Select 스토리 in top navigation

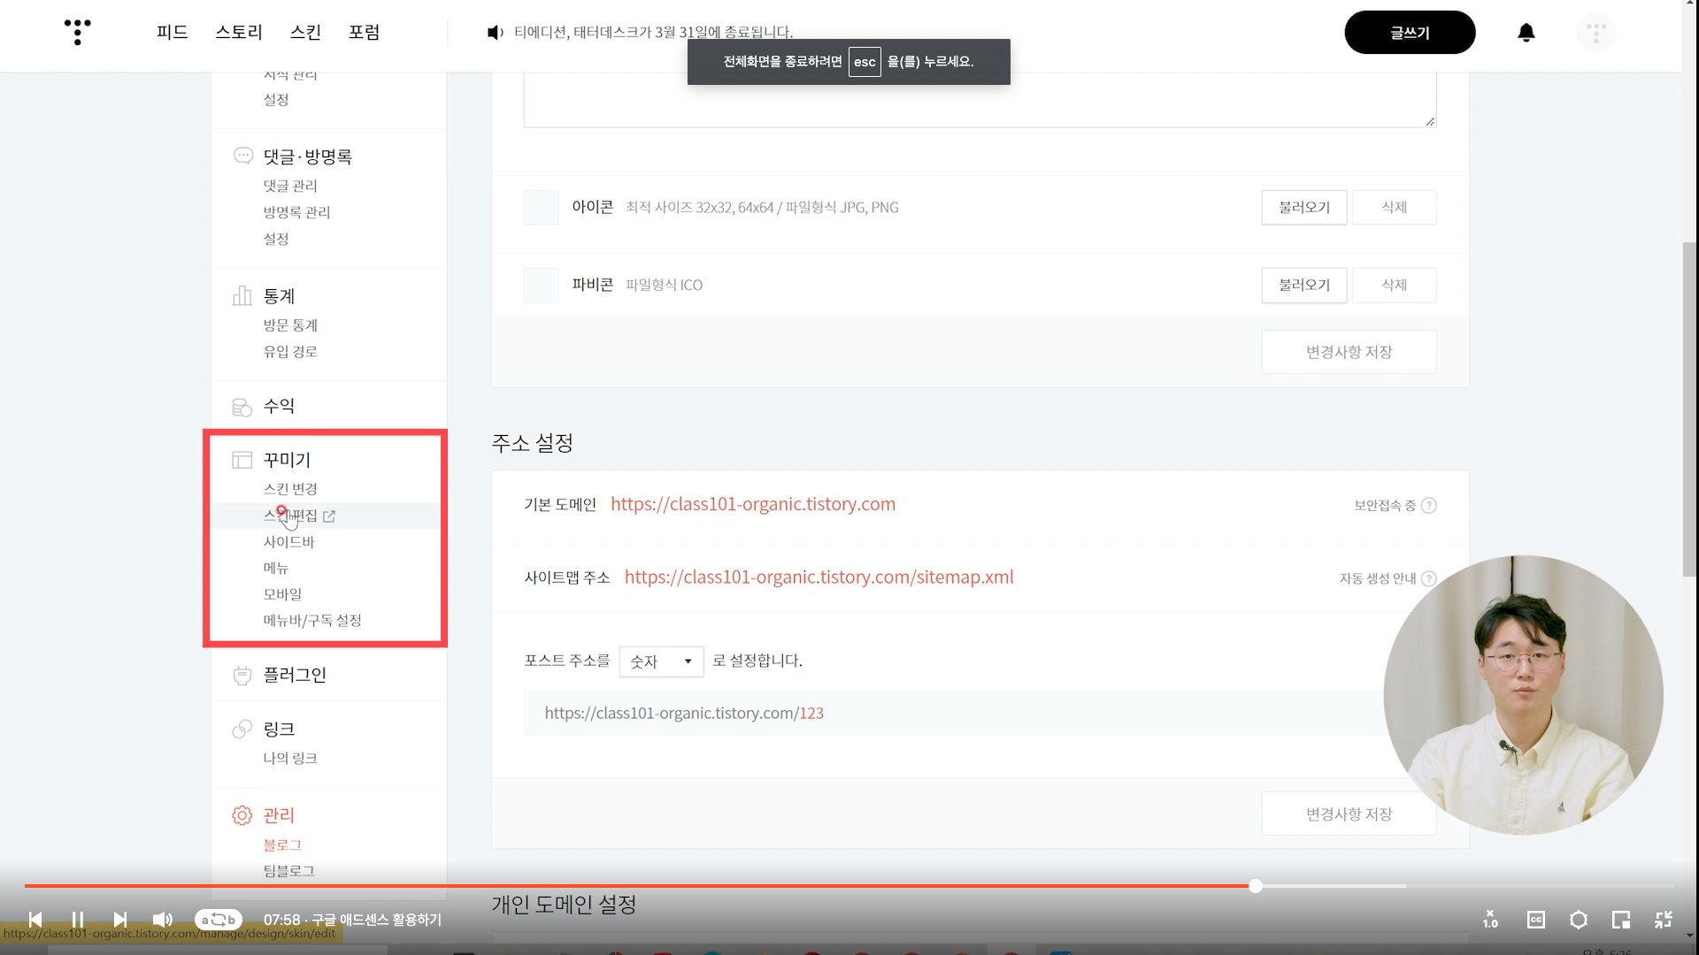click(x=239, y=33)
